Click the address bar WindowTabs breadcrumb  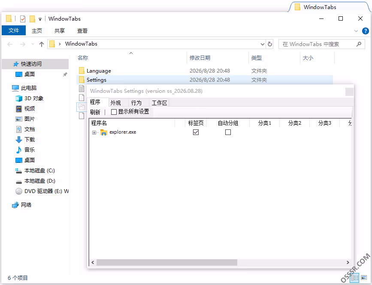tap(81, 44)
